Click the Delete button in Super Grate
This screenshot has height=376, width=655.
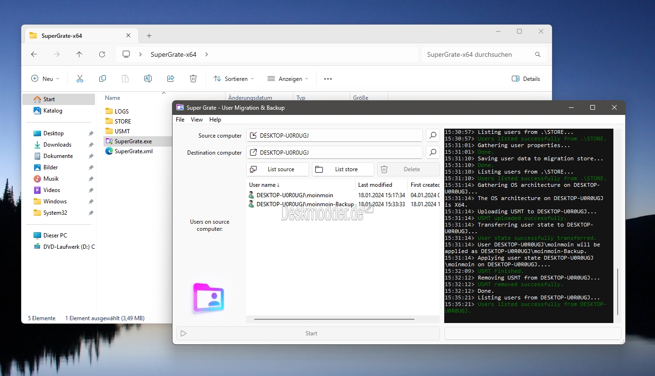point(408,169)
